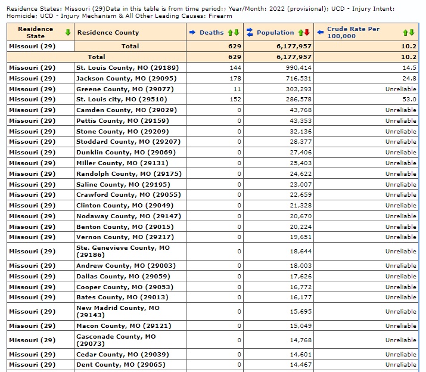Click the blue move-left arrow beside Crude Rate

(x=321, y=32)
